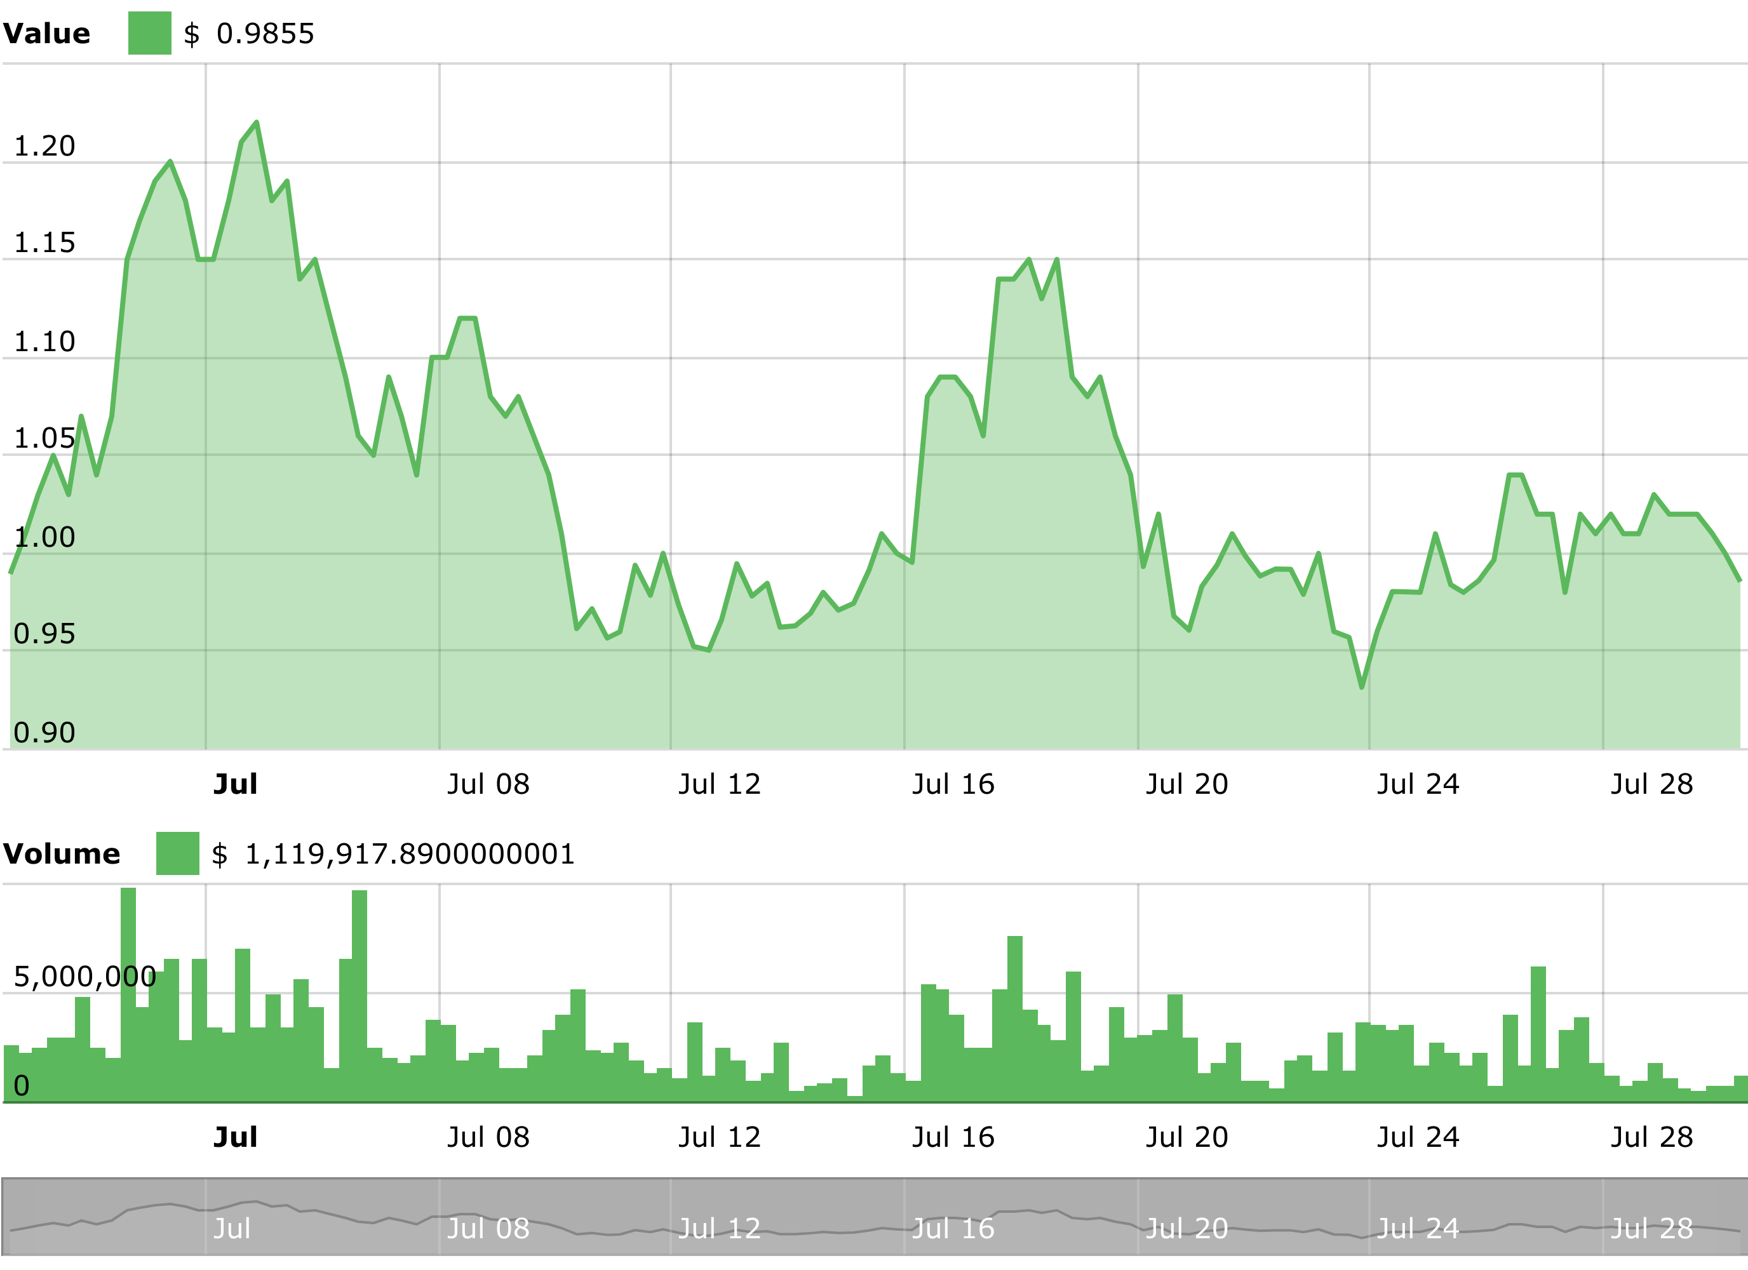
Task: Click the Jul 28 label under value chart
Action: (x=1651, y=784)
